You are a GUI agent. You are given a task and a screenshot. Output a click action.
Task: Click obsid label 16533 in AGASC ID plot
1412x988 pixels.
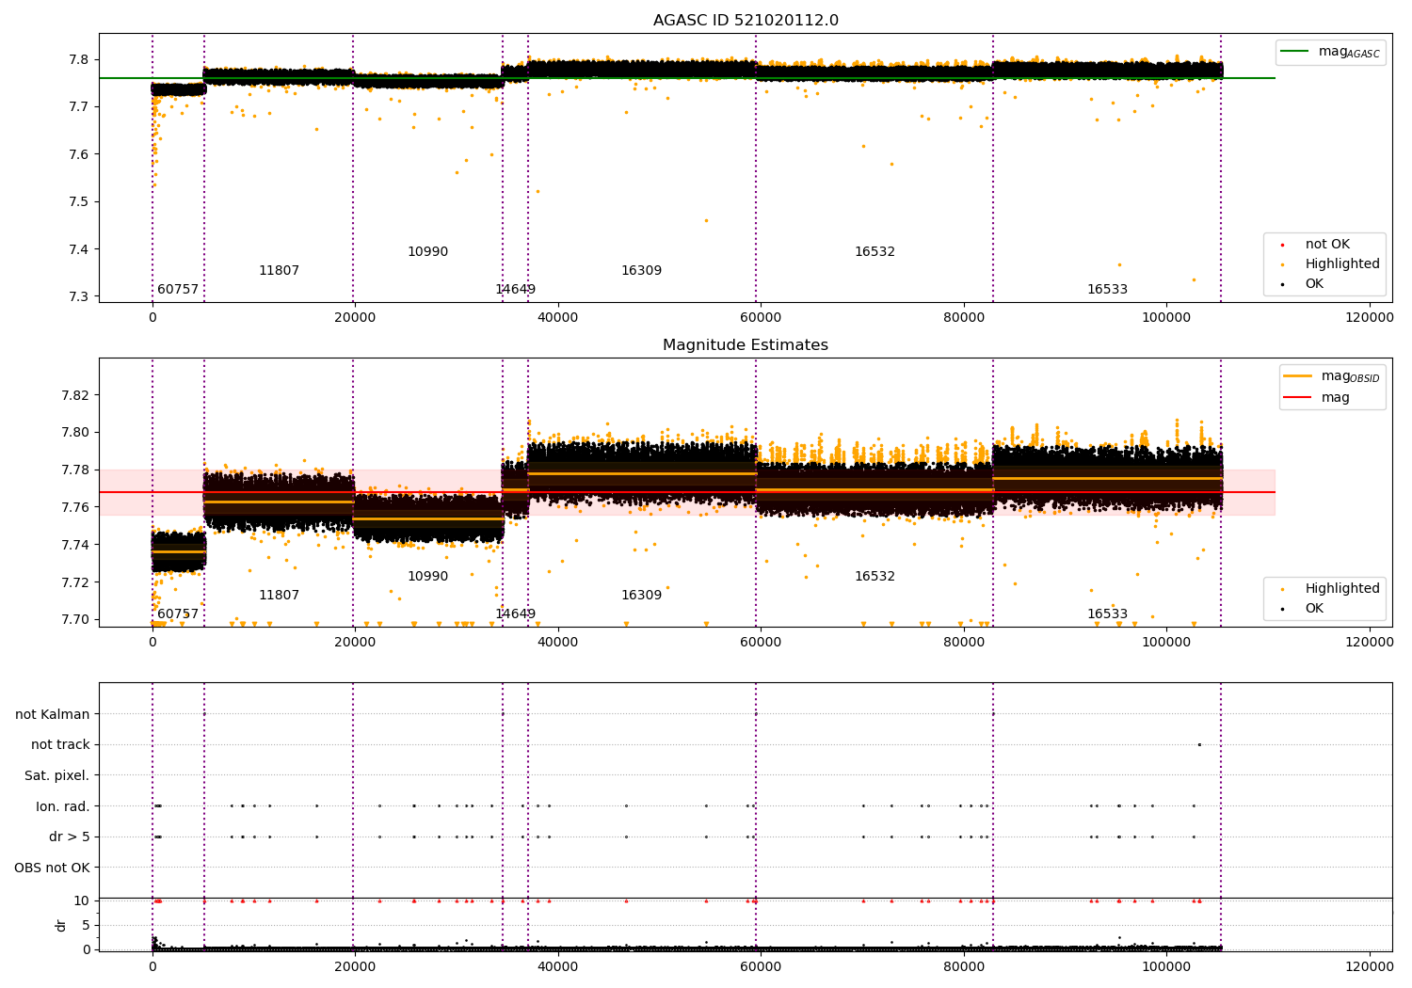click(1107, 290)
